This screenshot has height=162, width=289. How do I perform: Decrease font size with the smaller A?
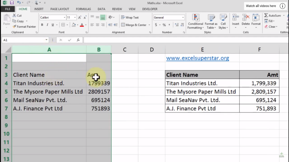pos(85,17)
